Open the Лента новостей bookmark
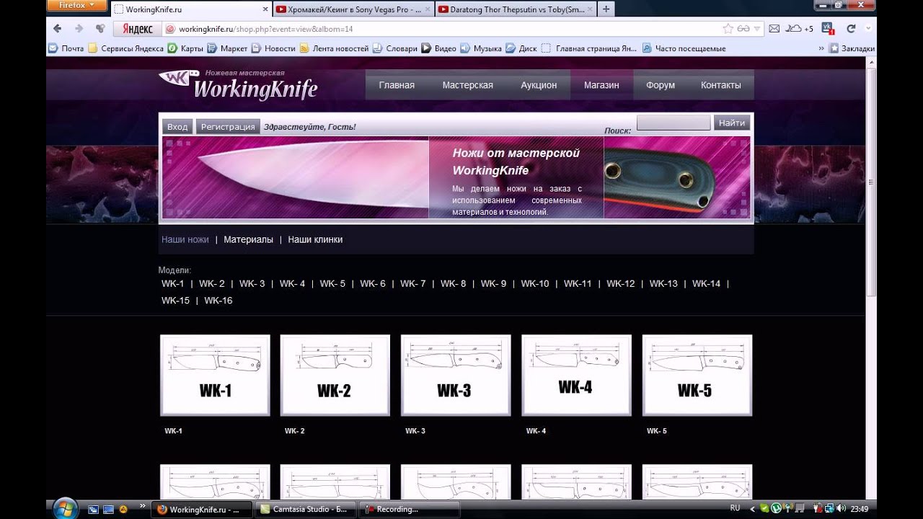923x519 pixels. [x=334, y=48]
